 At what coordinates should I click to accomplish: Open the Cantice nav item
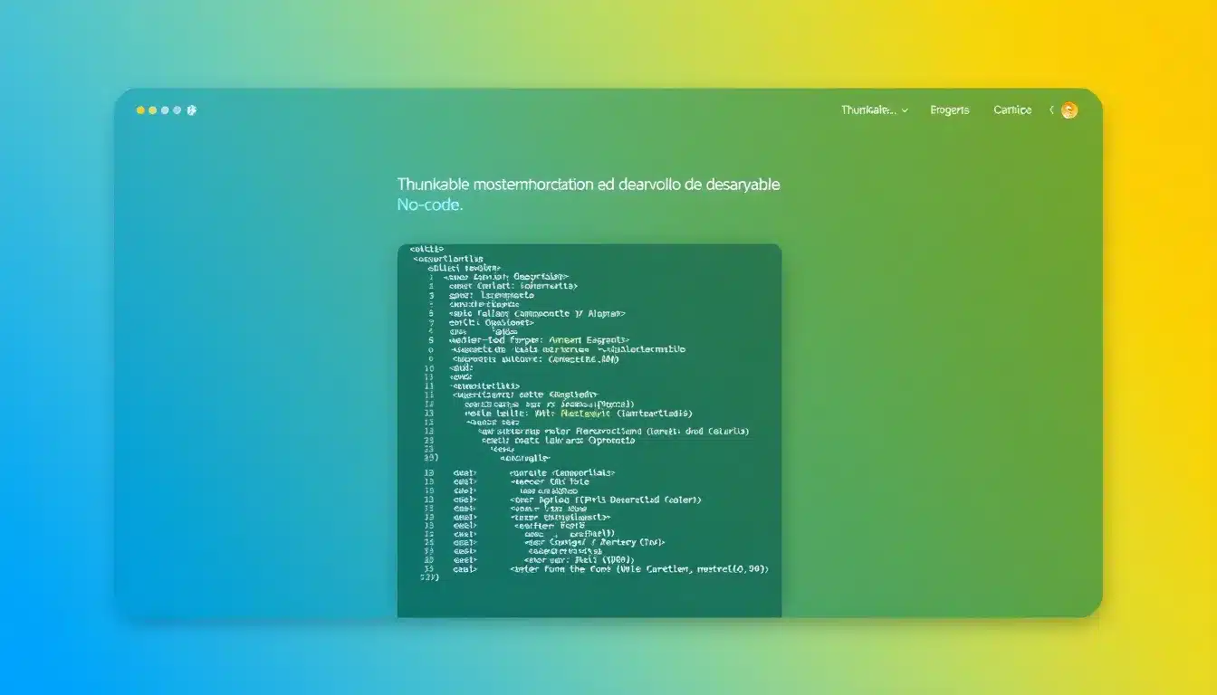pos(1011,110)
